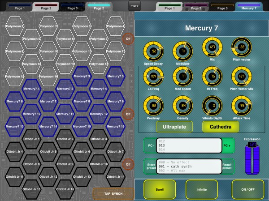Screen dimensions: 269x201
Task: Enable the Swell footswitch
Action: point(160,189)
